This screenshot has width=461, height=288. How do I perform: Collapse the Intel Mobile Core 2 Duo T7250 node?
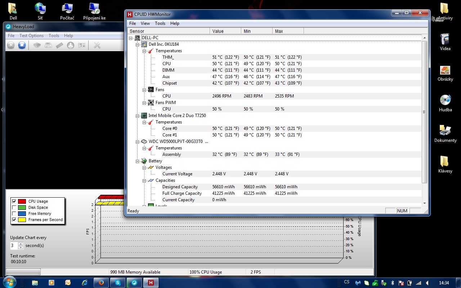pos(137,116)
